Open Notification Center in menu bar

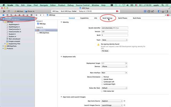(x=167, y=5)
